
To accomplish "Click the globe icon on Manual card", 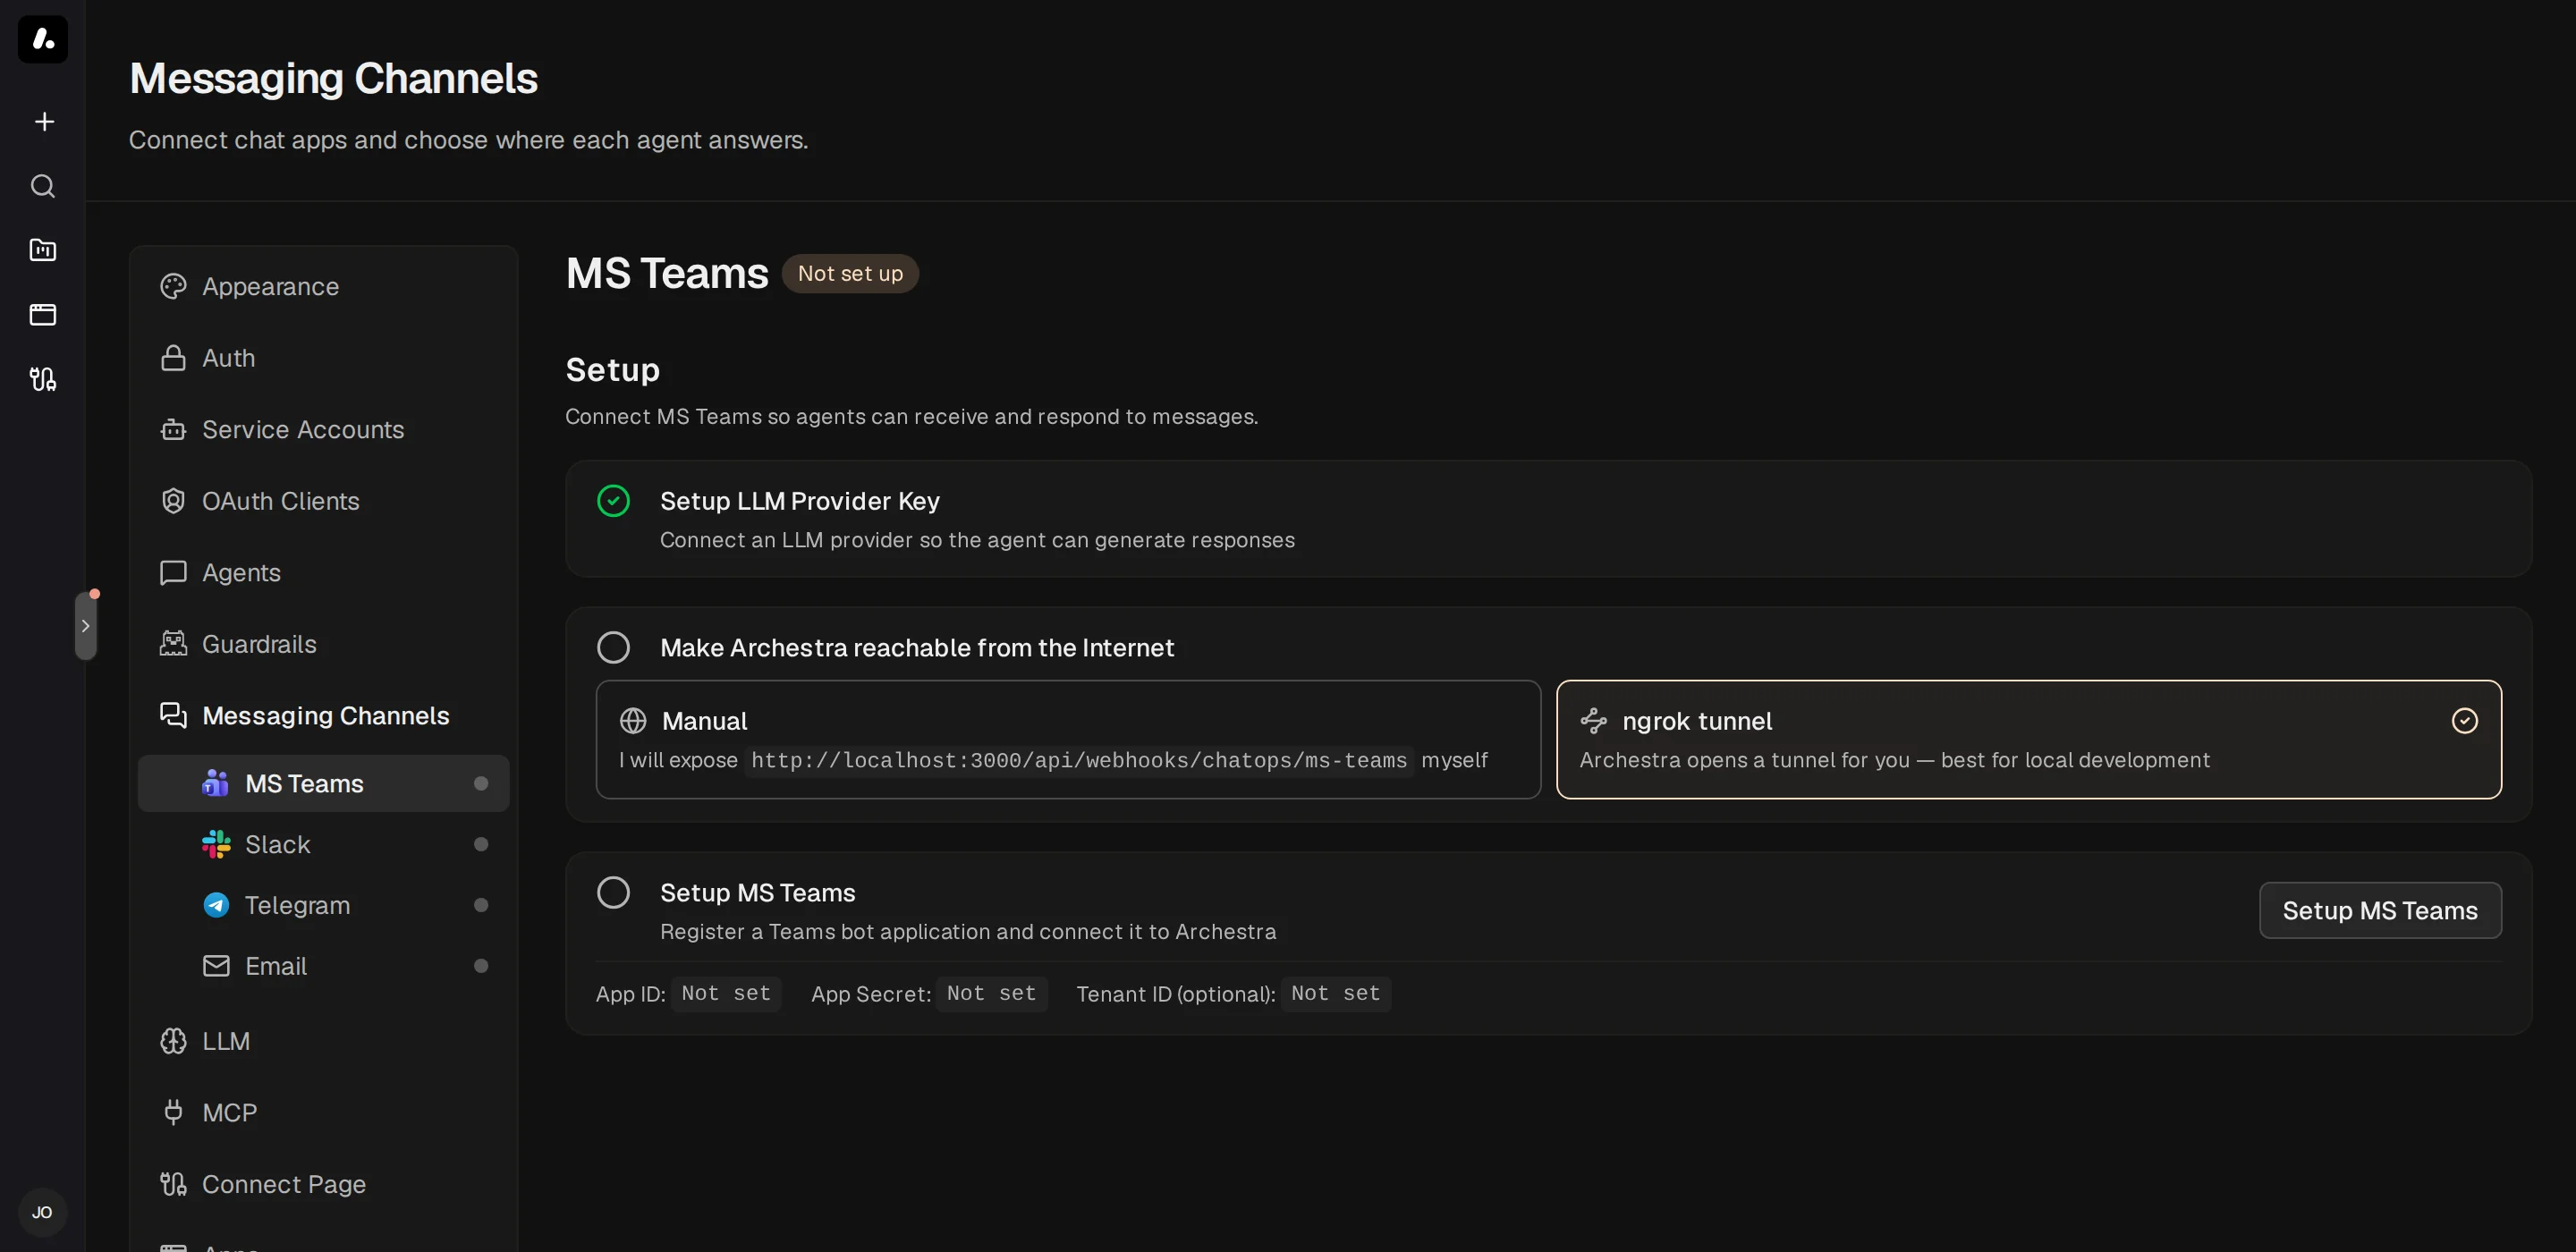I will tap(633, 721).
